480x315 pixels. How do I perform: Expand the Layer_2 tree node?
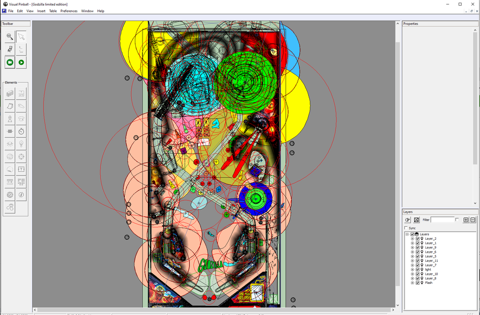pyautogui.click(x=412, y=239)
